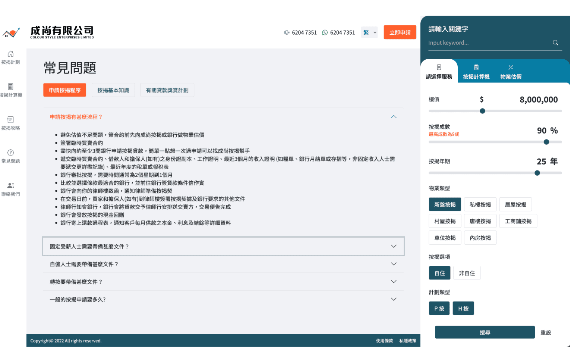Image resolution: width=571 pixels, height=361 pixels.
Task: Open the 聯絡我們 contact icon
Action: 10,185
